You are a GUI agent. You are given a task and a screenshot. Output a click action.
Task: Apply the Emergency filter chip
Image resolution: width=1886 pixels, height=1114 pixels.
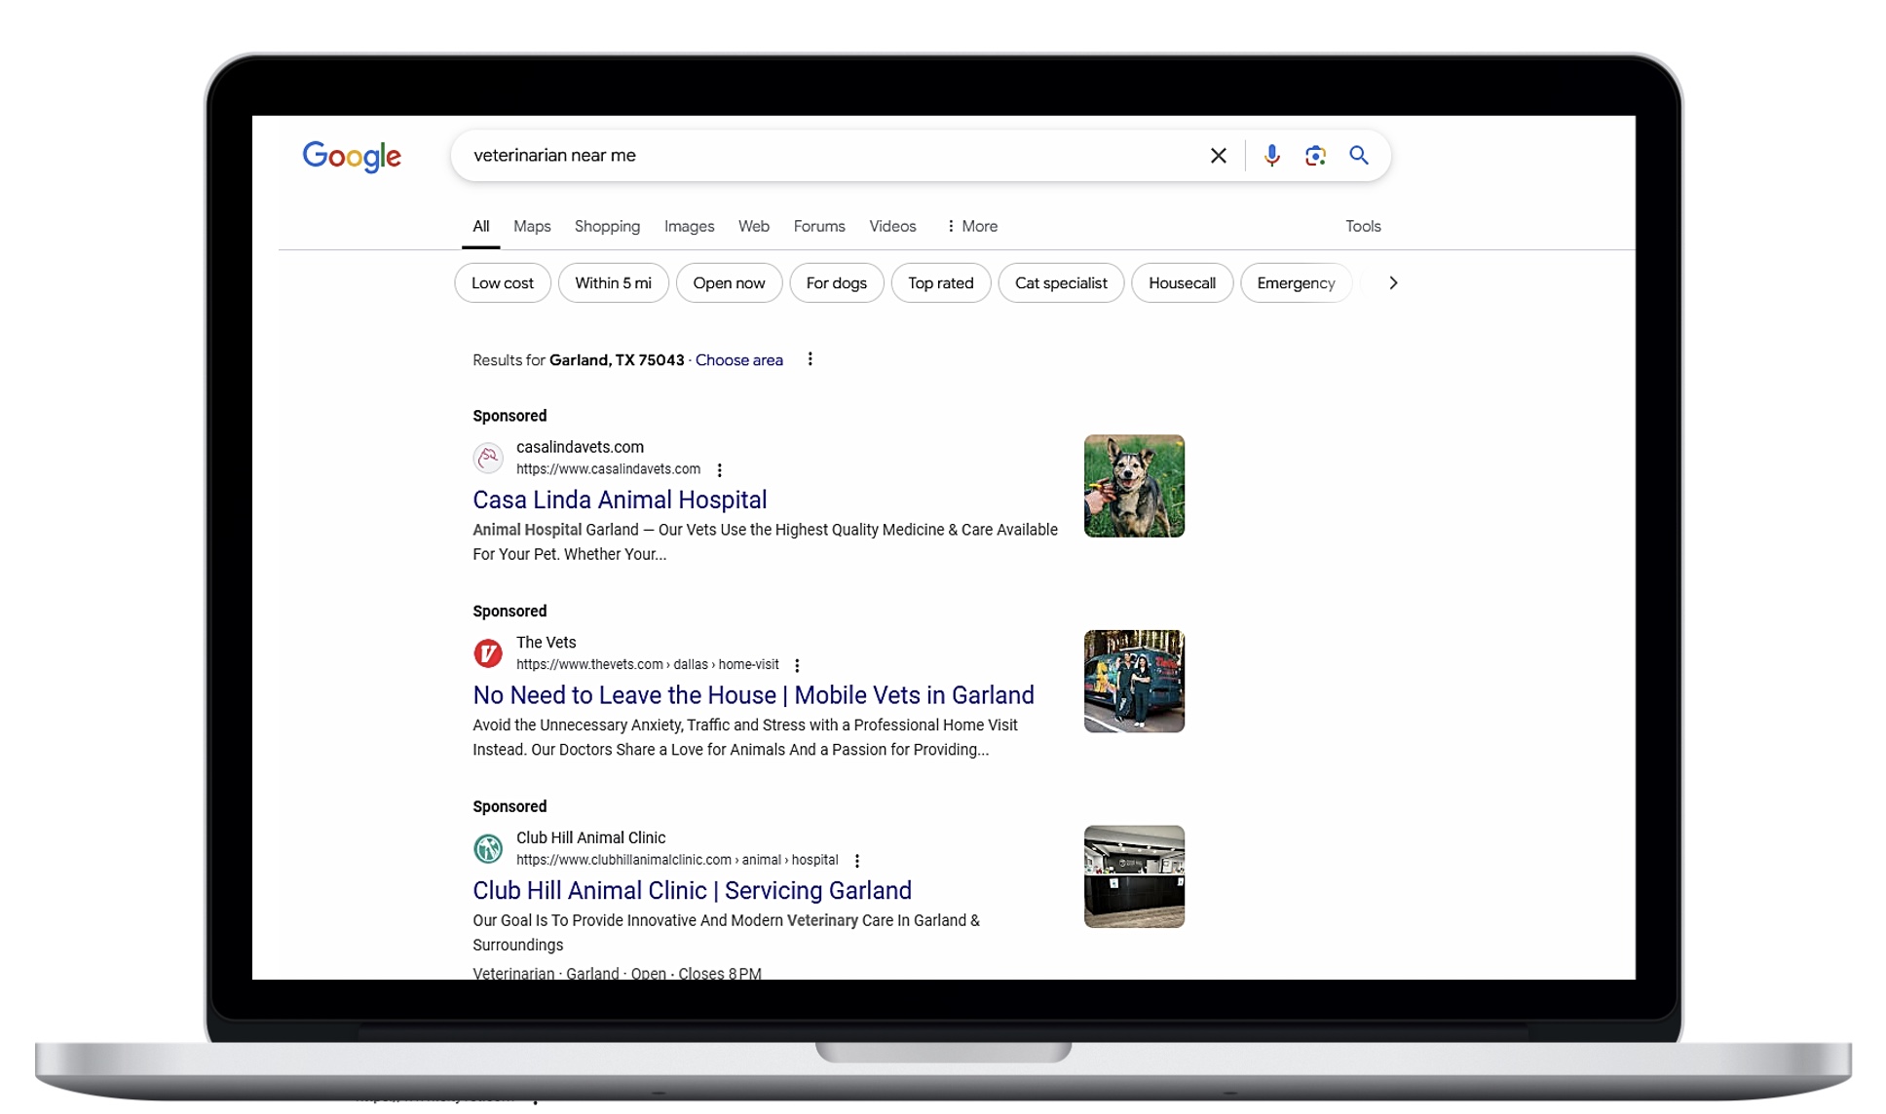[x=1296, y=283]
